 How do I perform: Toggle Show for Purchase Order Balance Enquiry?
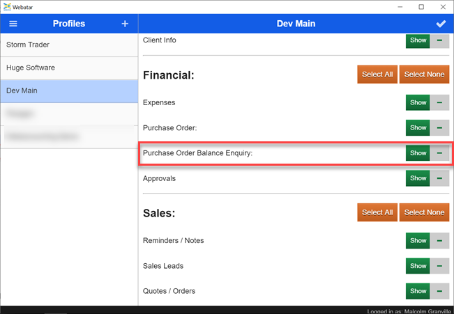[418, 153]
